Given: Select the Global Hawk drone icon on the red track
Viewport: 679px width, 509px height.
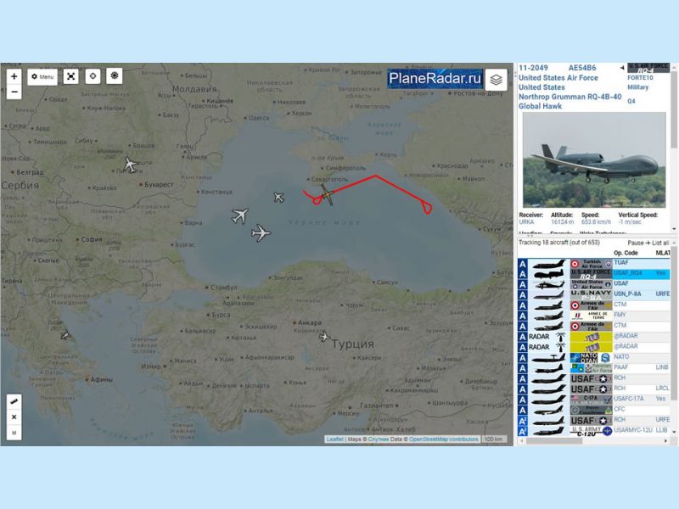Looking at the screenshot, I should point(328,195).
